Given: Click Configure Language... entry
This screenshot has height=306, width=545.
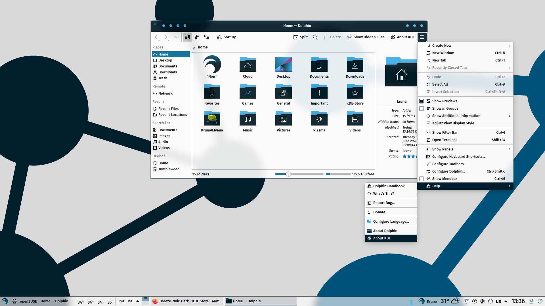Looking at the screenshot, I should 391,222.
